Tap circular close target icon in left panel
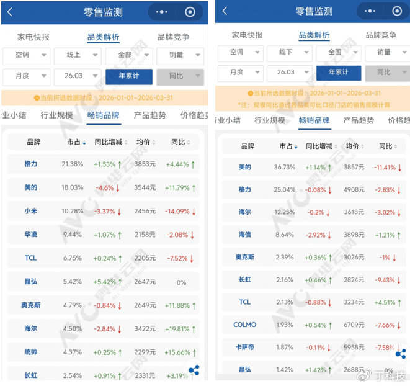This screenshot has height=386, width=410. [190, 12]
